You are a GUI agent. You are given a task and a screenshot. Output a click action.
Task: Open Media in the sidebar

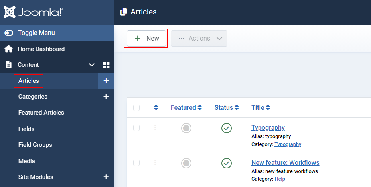pyautogui.click(x=26, y=161)
